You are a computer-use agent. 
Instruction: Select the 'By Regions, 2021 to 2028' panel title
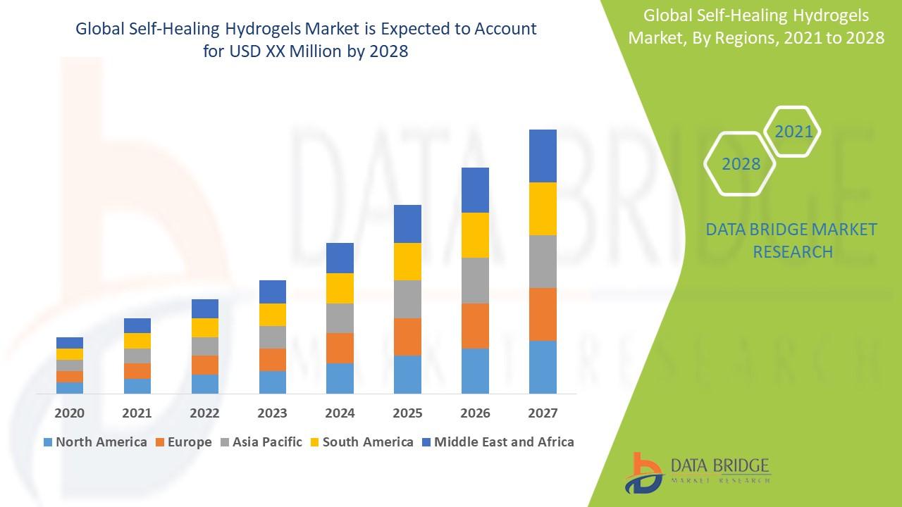[x=755, y=27]
